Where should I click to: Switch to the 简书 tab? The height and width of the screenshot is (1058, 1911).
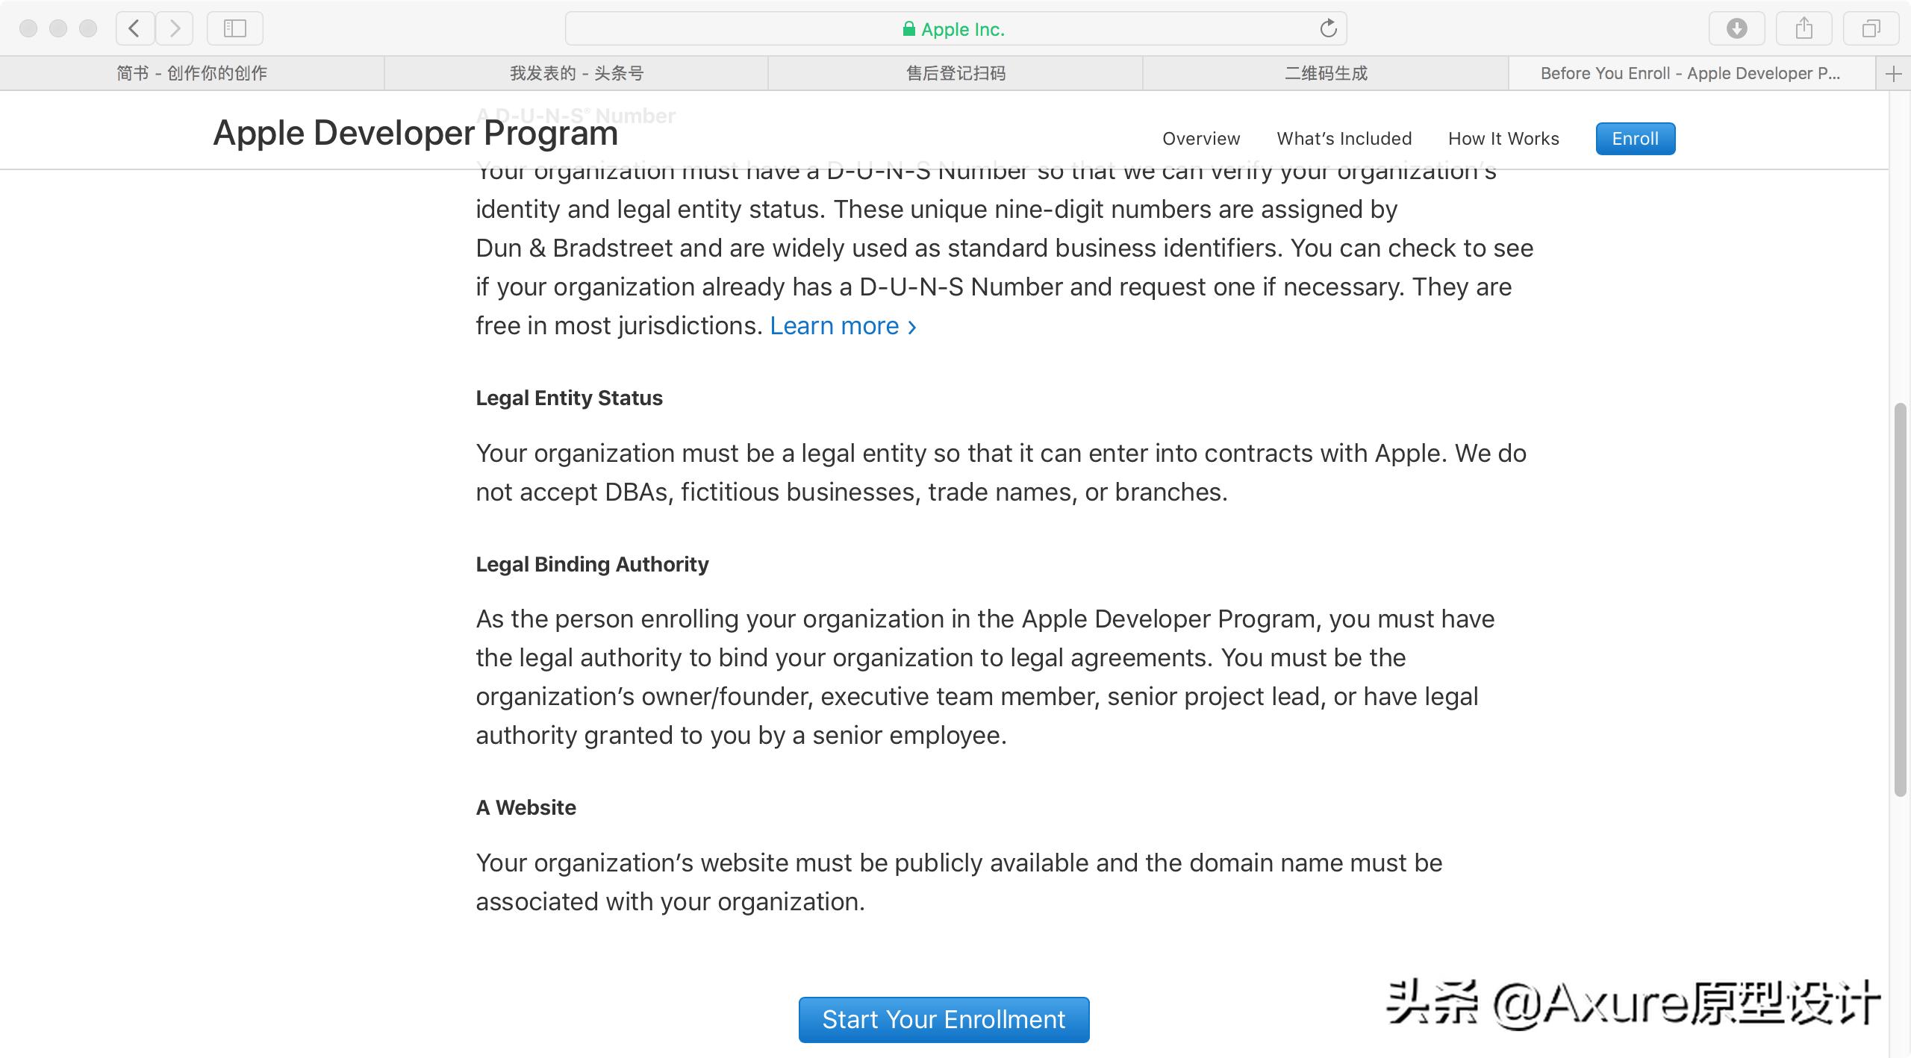coord(192,73)
